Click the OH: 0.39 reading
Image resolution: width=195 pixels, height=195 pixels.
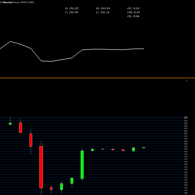(133, 12)
